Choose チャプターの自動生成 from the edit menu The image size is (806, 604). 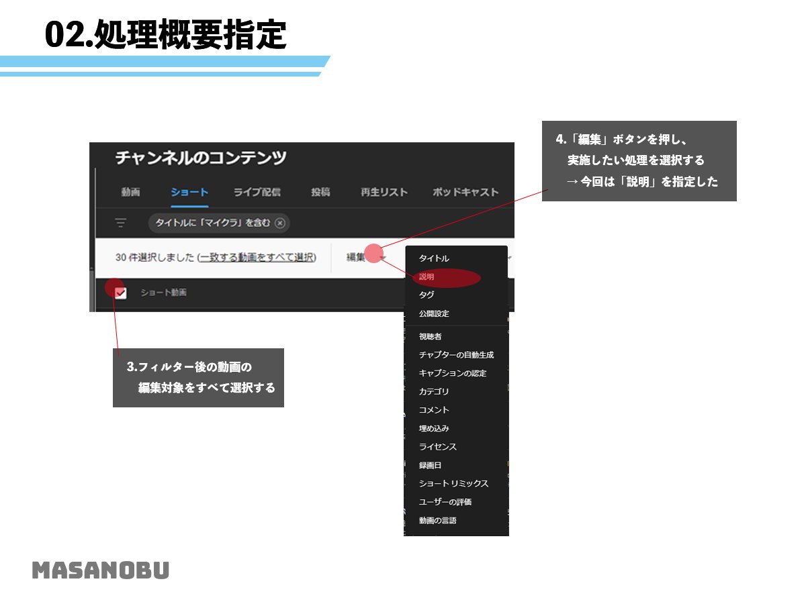pyautogui.click(x=456, y=354)
